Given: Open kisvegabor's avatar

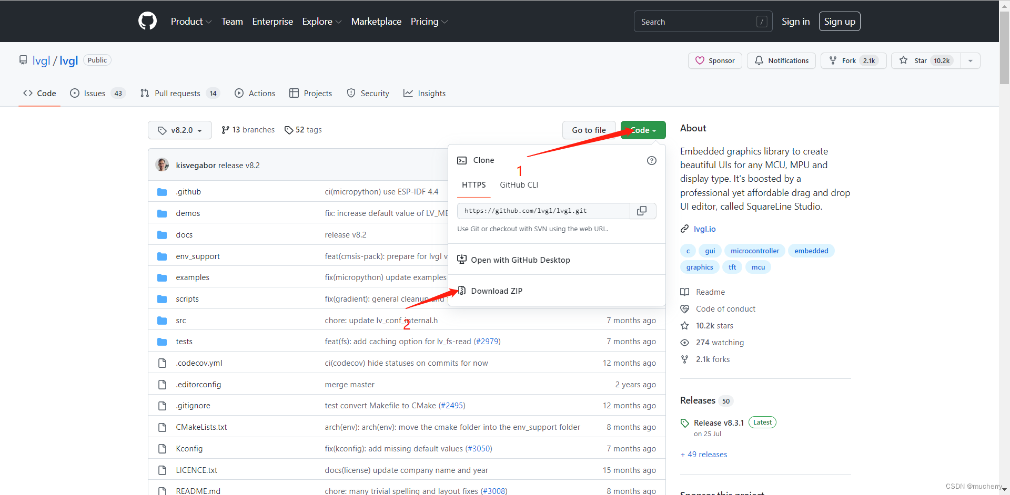Looking at the screenshot, I should click(162, 165).
